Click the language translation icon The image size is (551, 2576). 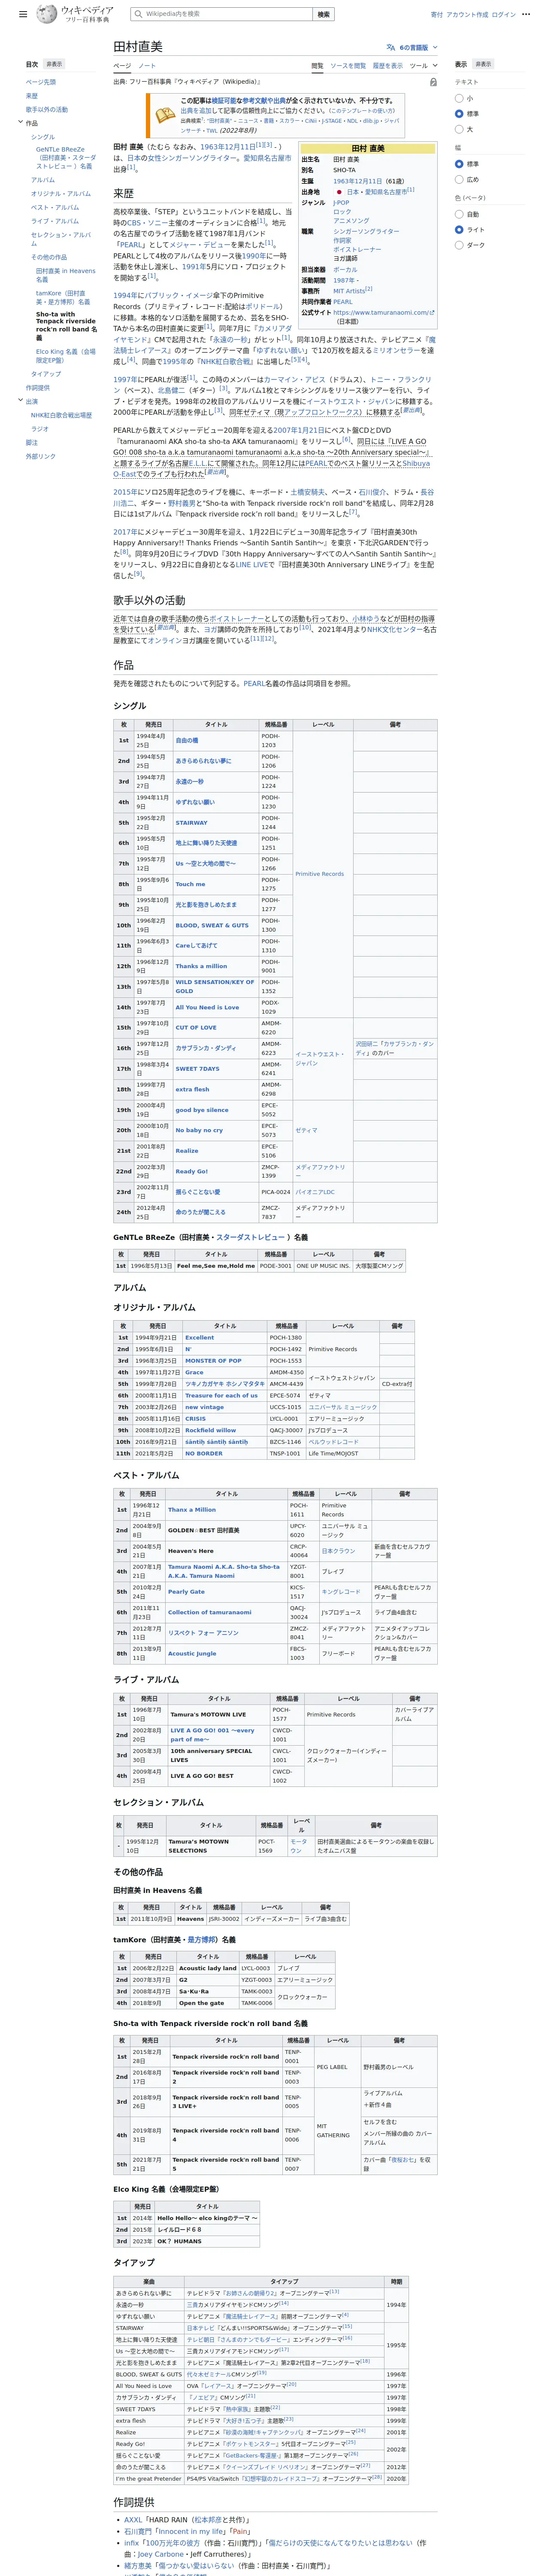391,47
